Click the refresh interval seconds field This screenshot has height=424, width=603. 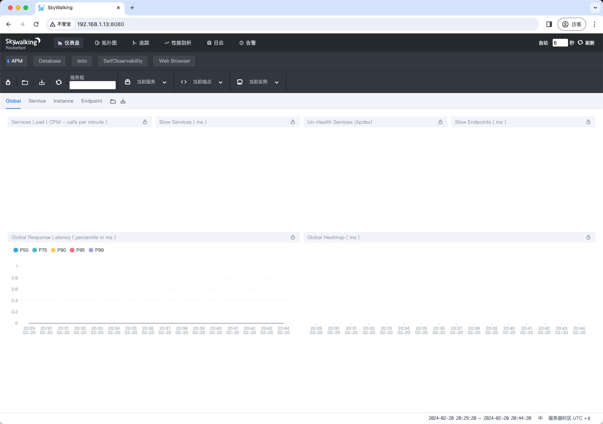[x=560, y=43]
